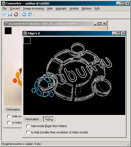Click the orange ubuntu logo in background window
The width and height of the screenshot is (131, 147).
(x=17, y=77)
